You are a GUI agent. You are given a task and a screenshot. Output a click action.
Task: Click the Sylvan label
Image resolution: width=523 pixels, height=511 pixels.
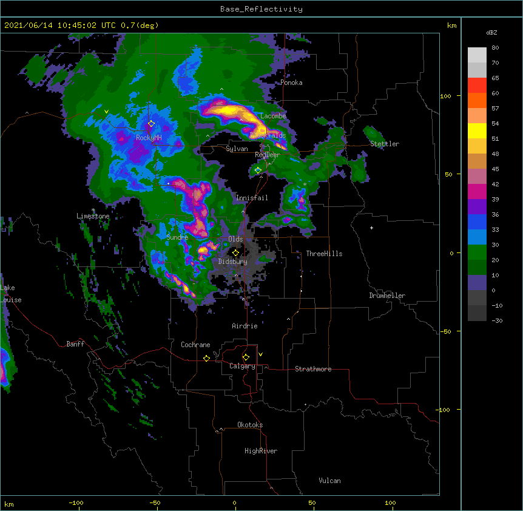(x=237, y=149)
